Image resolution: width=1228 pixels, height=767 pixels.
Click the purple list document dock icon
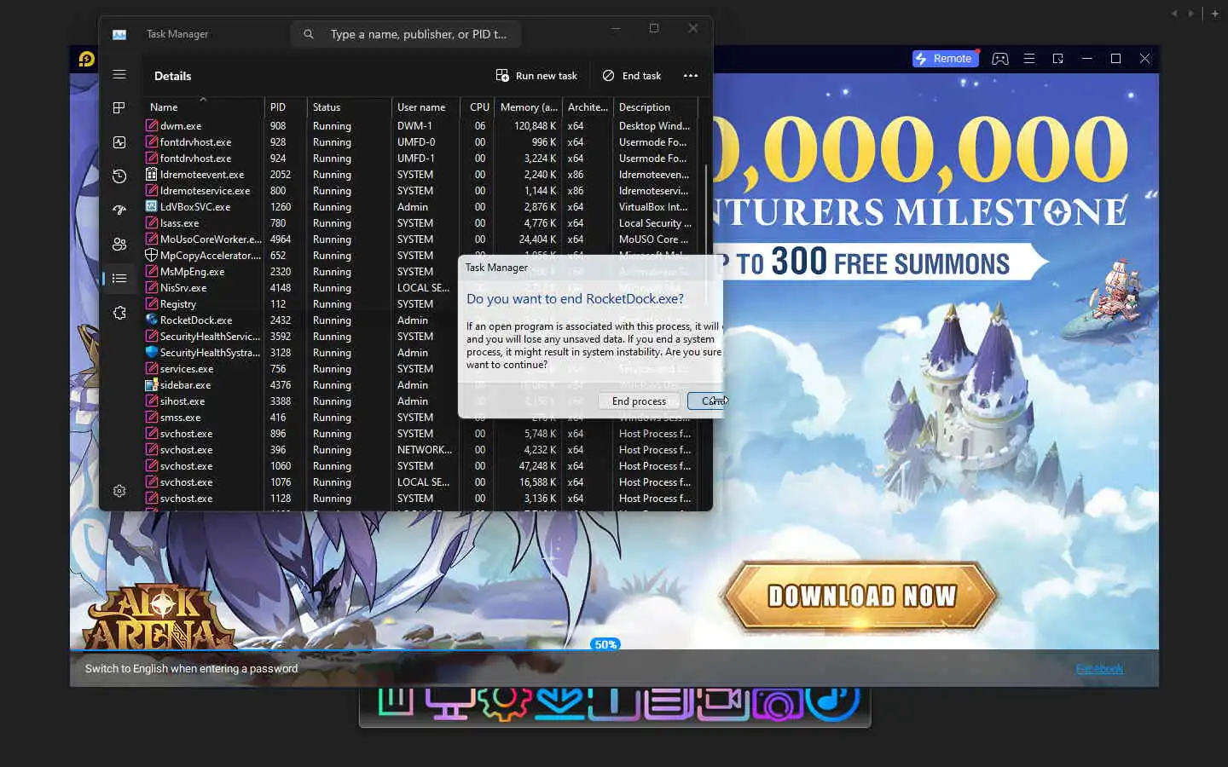point(669,702)
